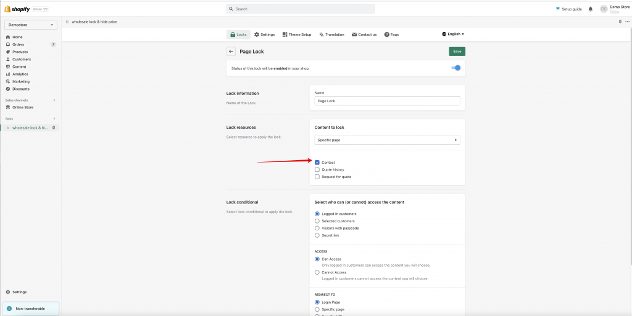Image resolution: width=632 pixels, height=316 pixels.
Task: Choose the Cannot Access radio
Action: point(317,272)
